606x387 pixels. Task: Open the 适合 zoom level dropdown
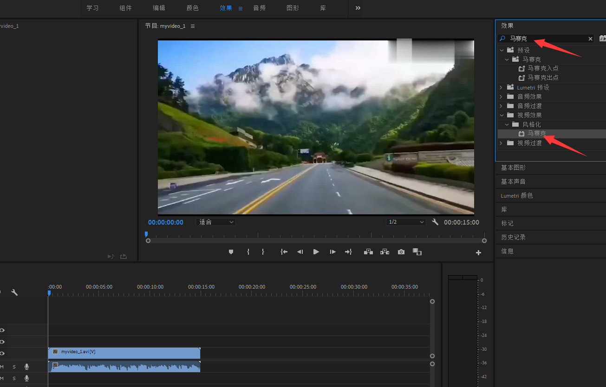216,222
